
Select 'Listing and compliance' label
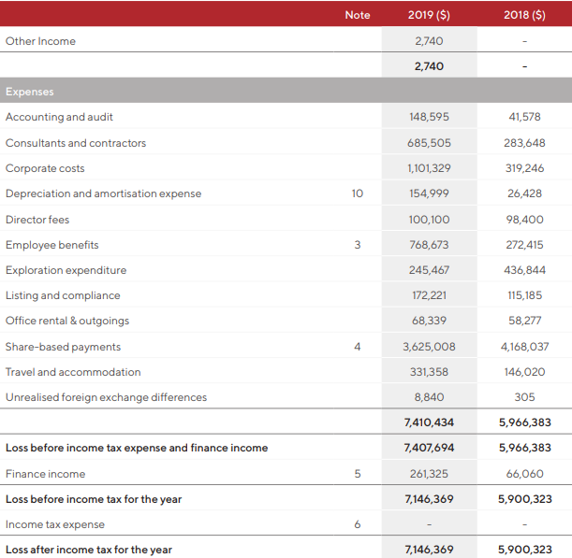pos(63,295)
